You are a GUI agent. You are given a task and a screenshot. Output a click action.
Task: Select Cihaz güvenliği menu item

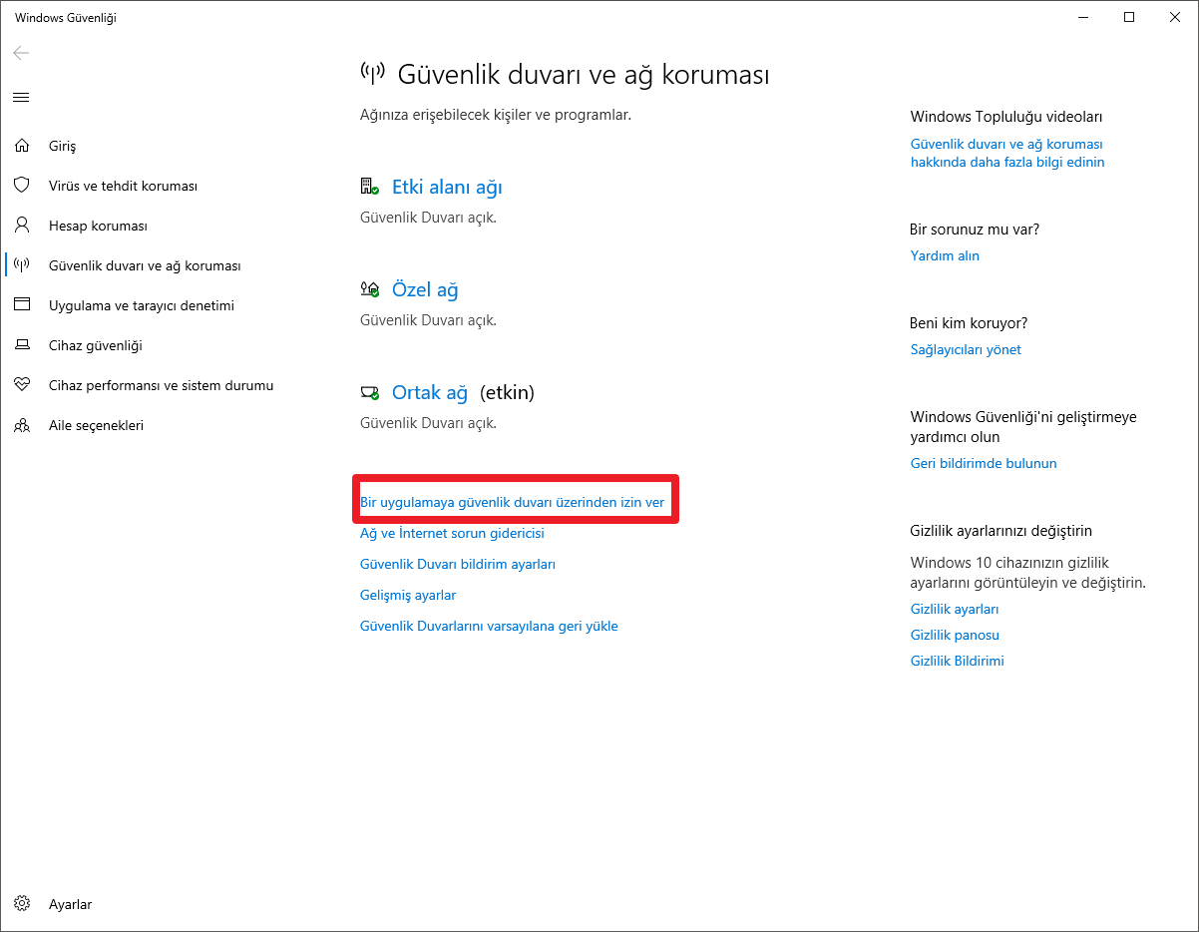coord(96,345)
